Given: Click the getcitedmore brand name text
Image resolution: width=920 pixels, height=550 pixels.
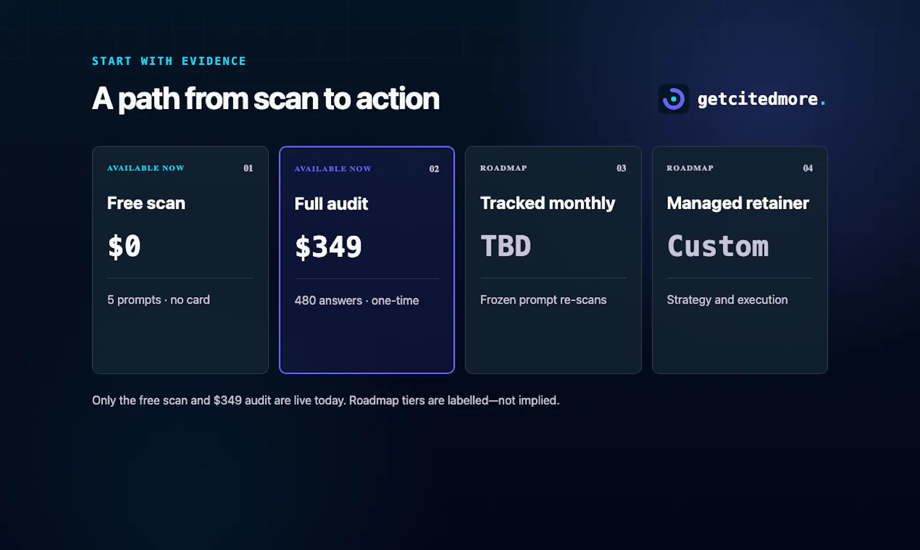Looking at the screenshot, I should pyautogui.click(x=761, y=99).
